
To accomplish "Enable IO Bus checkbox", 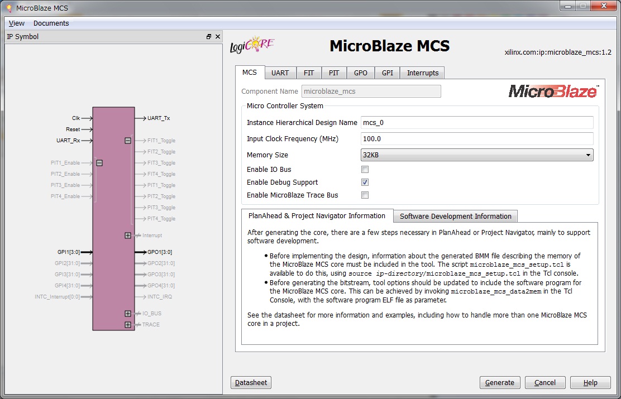I will [365, 170].
